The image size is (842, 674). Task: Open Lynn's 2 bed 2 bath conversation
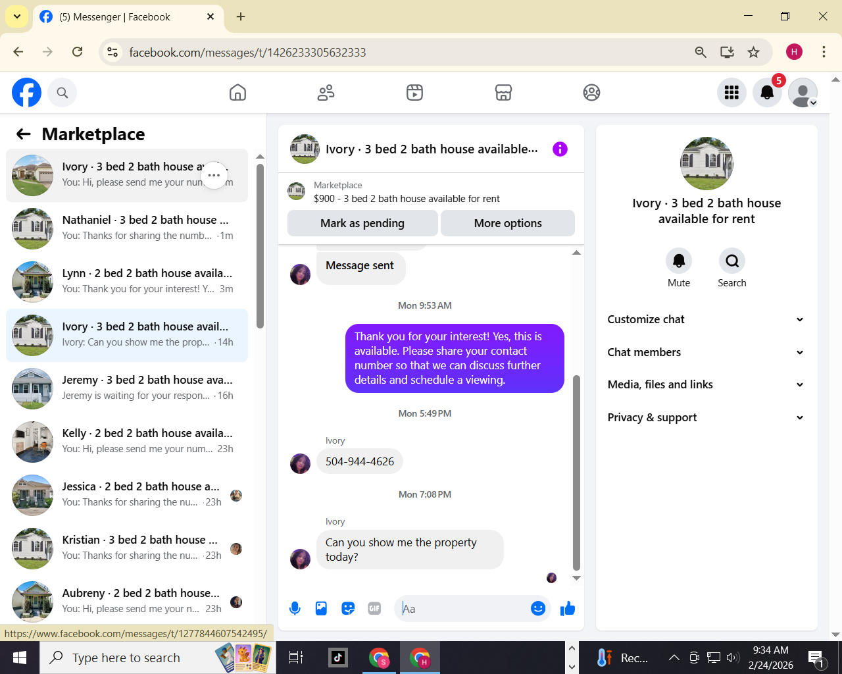pyautogui.click(x=127, y=282)
